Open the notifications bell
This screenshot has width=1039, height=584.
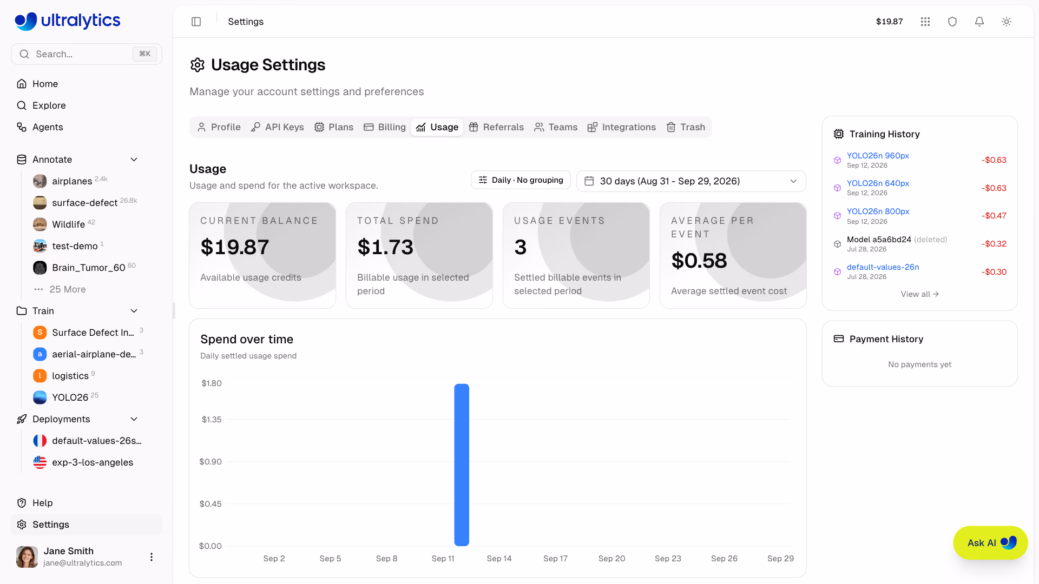pos(979,22)
